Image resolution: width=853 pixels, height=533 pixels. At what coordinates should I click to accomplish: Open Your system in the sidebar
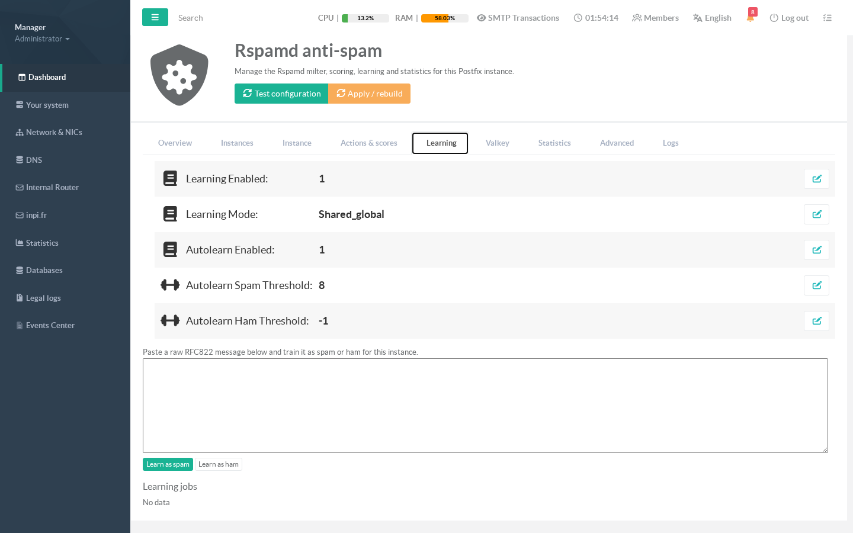click(x=65, y=105)
